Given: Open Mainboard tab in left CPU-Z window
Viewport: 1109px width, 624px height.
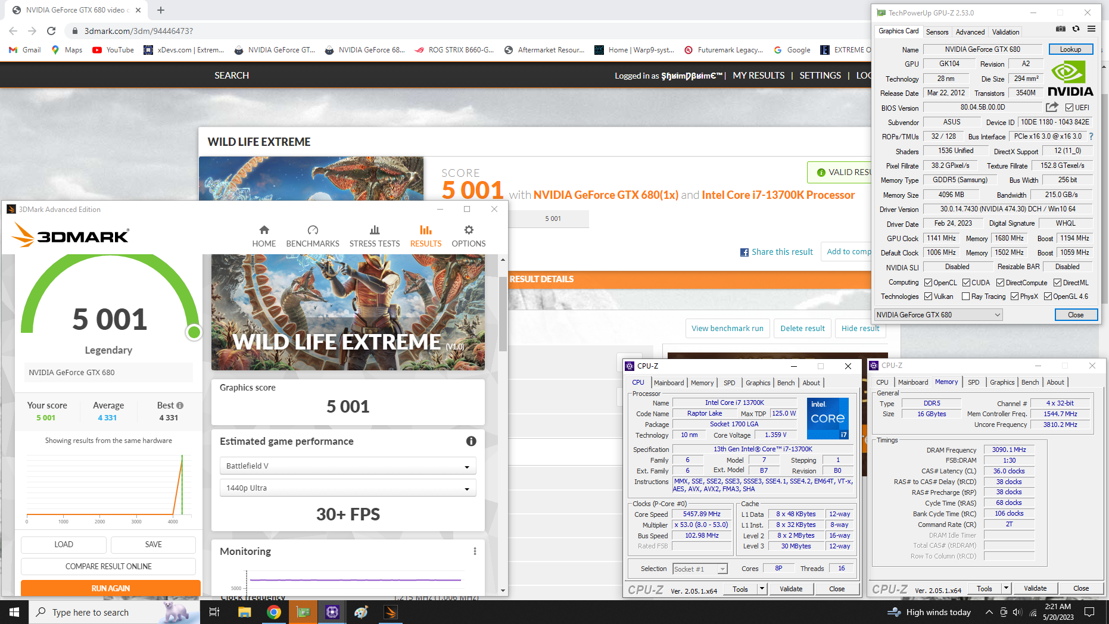Looking at the screenshot, I should 669,383.
